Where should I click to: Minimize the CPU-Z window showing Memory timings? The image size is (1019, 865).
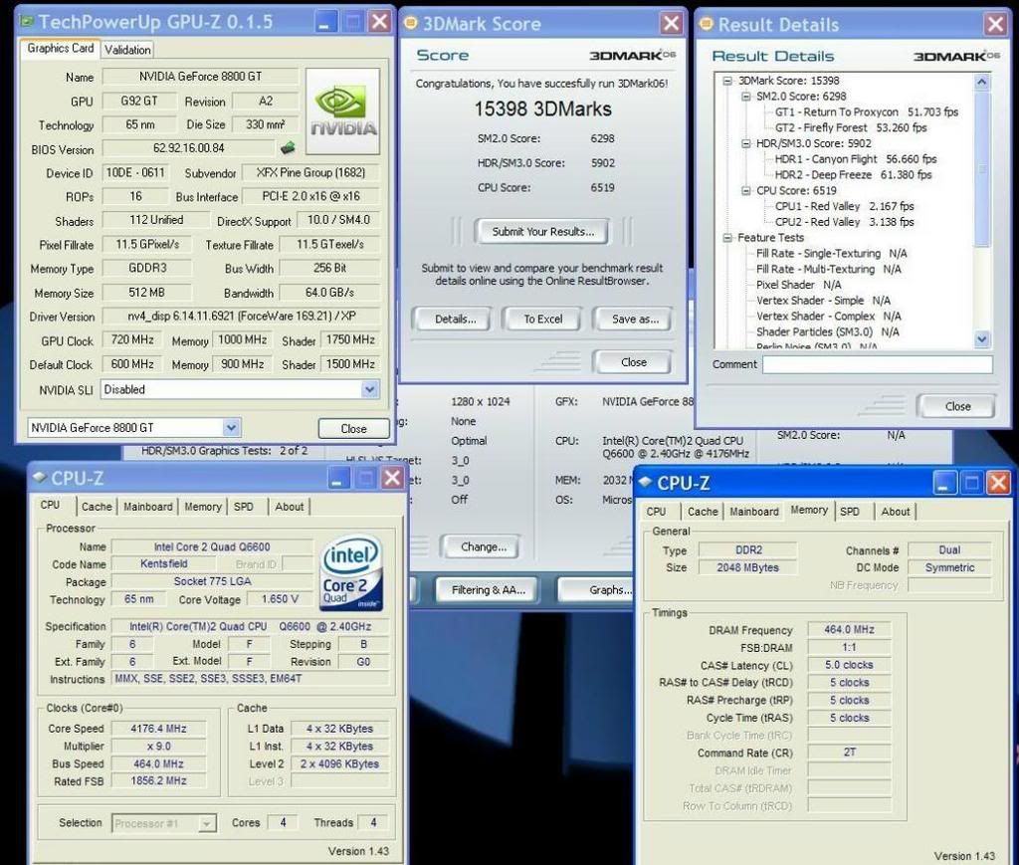(944, 483)
